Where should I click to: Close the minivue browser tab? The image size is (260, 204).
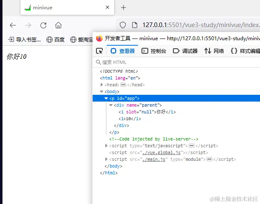tap(107, 7)
